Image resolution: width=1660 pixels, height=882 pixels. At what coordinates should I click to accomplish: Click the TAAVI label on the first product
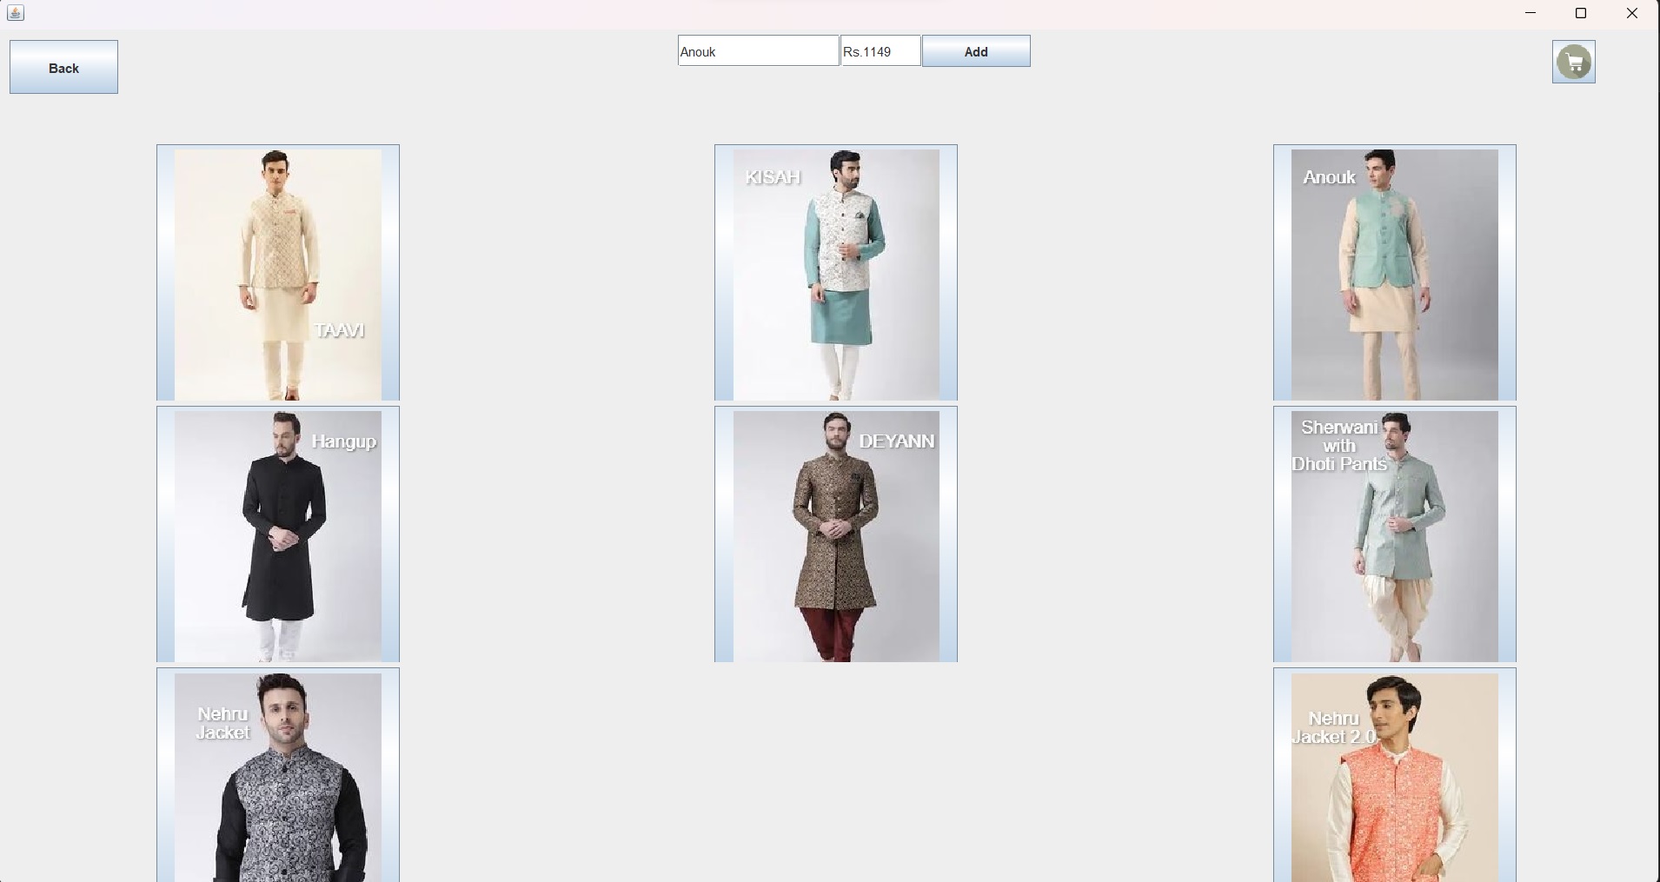pyautogui.click(x=339, y=330)
